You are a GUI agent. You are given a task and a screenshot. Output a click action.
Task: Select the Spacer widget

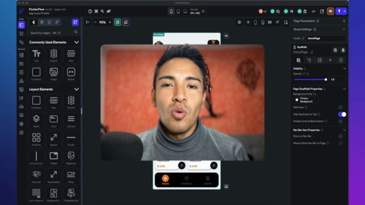[x=54, y=140]
